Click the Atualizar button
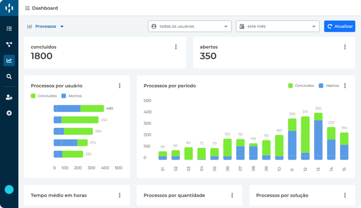Viewport: 361px width, 208px height. point(339,27)
